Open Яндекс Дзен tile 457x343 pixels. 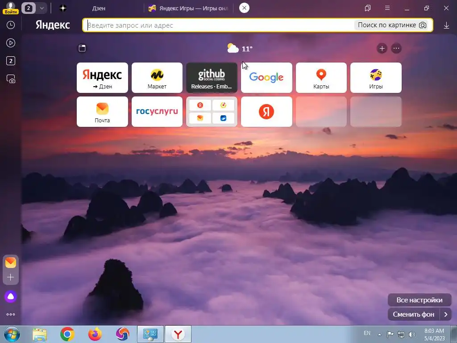[102, 78]
